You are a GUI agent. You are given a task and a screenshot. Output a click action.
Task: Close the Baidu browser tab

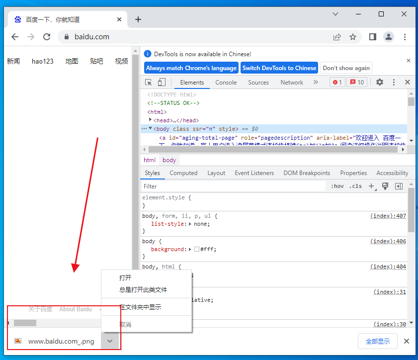click(119, 19)
